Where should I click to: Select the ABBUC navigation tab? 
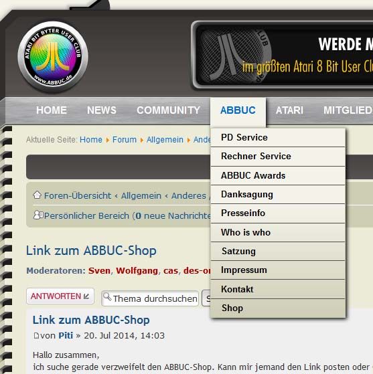(238, 110)
